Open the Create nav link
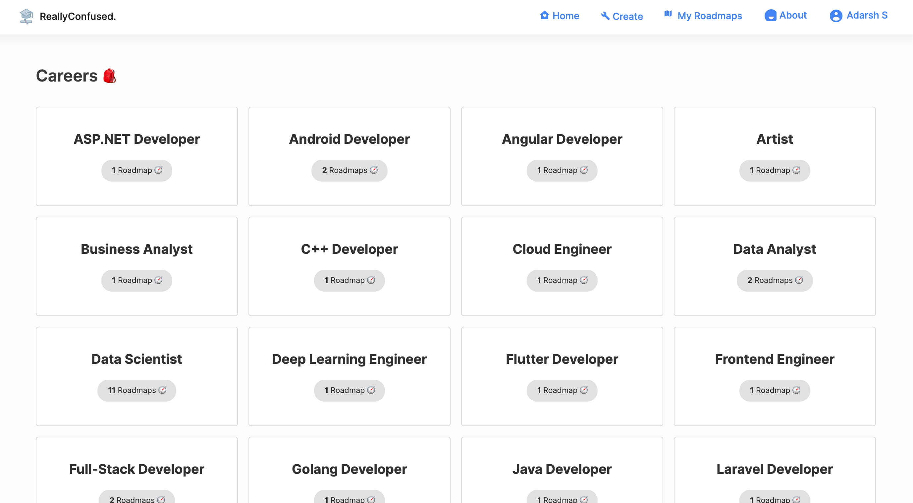913x503 pixels. click(x=627, y=16)
